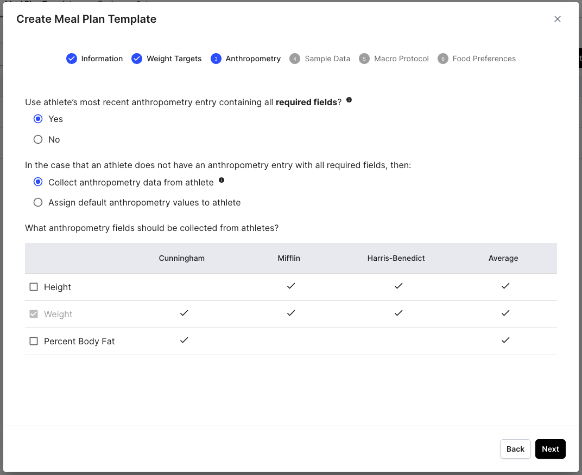Image resolution: width=582 pixels, height=475 pixels.
Task: Close the Create Meal Plan Template dialog
Action: pyautogui.click(x=557, y=19)
